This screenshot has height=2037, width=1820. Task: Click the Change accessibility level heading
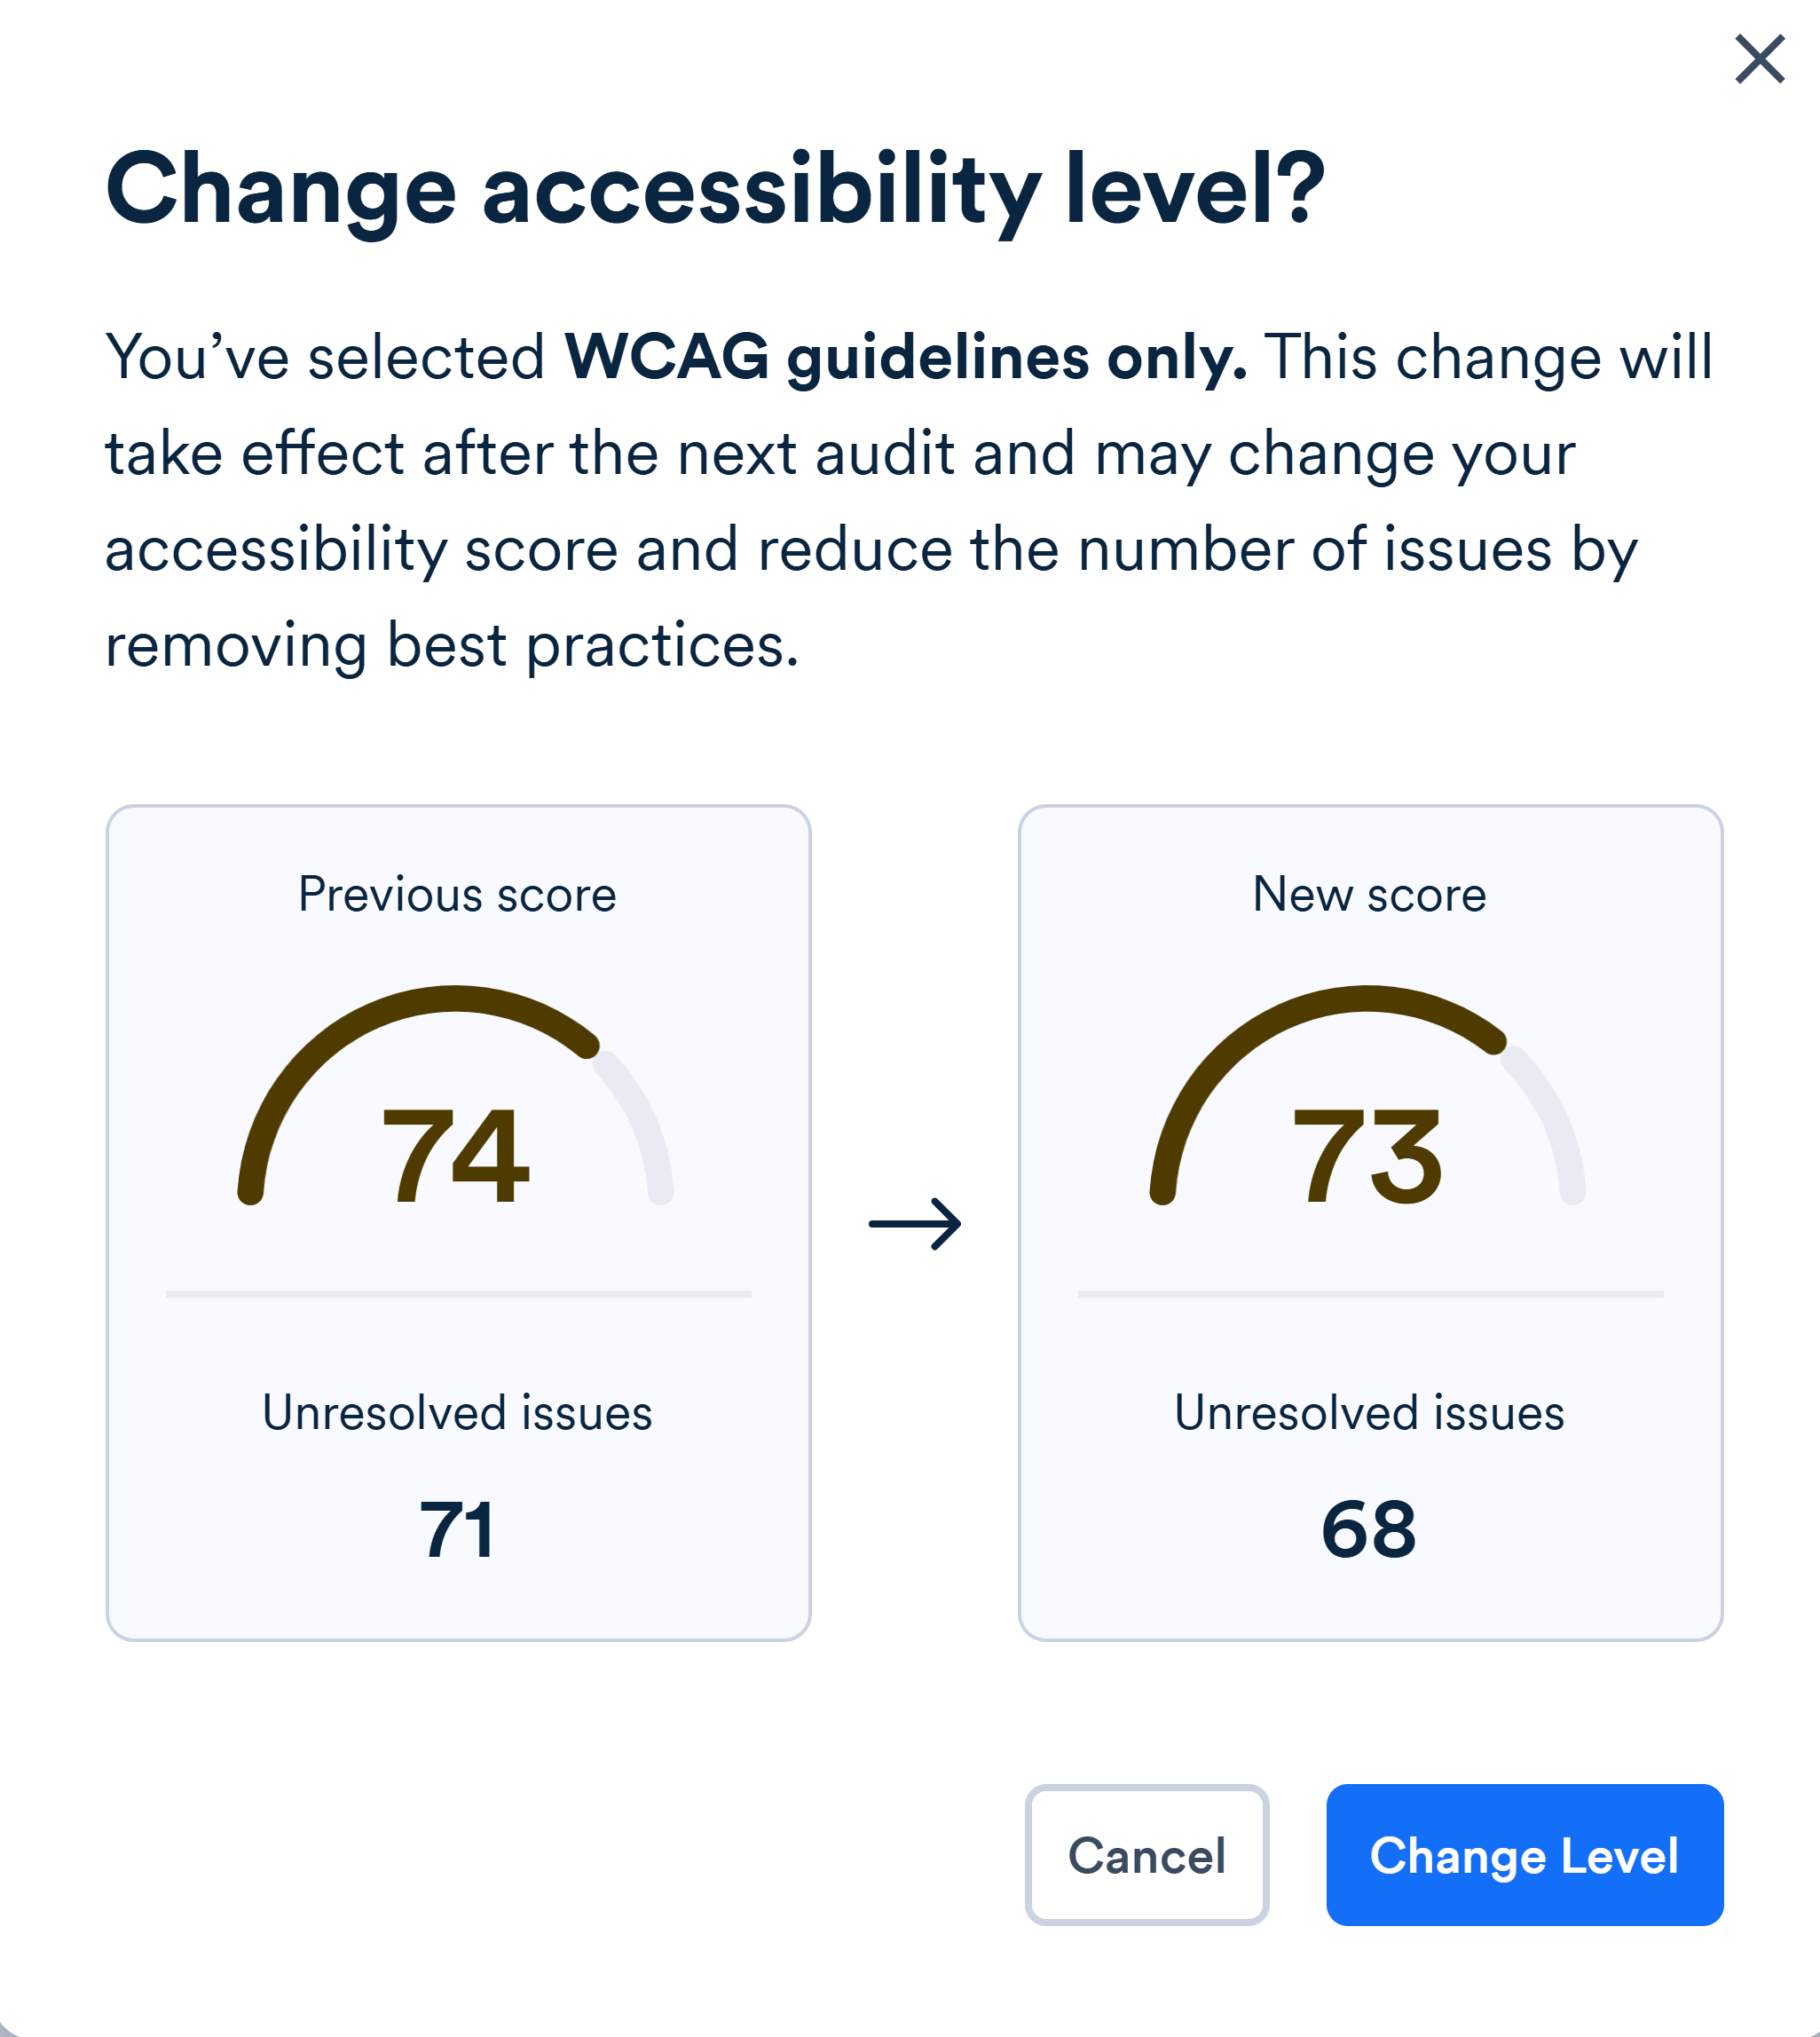coord(715,190)
